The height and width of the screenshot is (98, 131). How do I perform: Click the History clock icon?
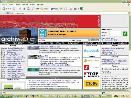(61, 9)
